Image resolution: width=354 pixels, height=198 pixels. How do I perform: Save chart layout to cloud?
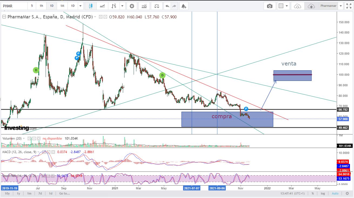(x=311, y=6)
